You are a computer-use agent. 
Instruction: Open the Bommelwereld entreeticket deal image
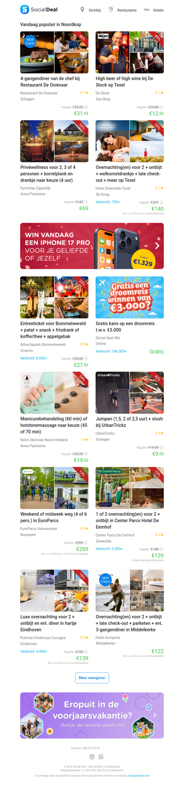[x=54, y=297]
